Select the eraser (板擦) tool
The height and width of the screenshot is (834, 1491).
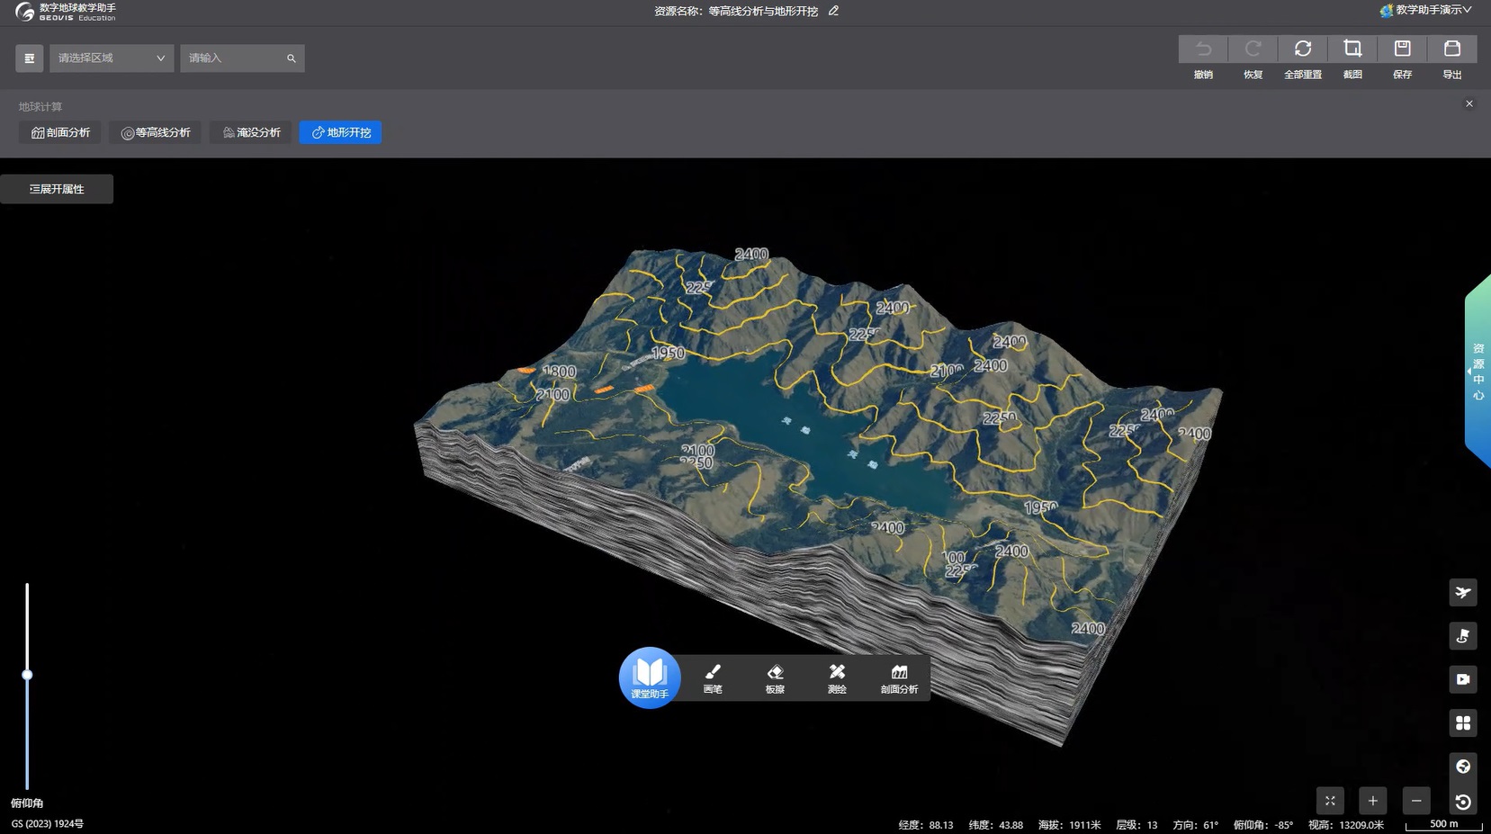[x=775, y=678]
